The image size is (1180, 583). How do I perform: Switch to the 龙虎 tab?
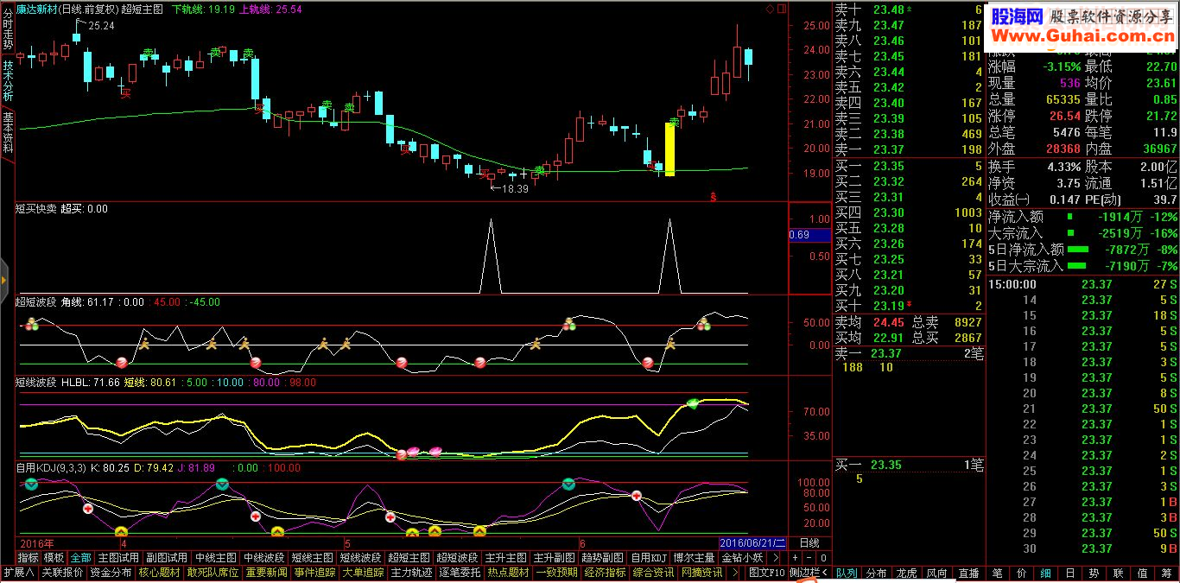[x=906, y=573]
